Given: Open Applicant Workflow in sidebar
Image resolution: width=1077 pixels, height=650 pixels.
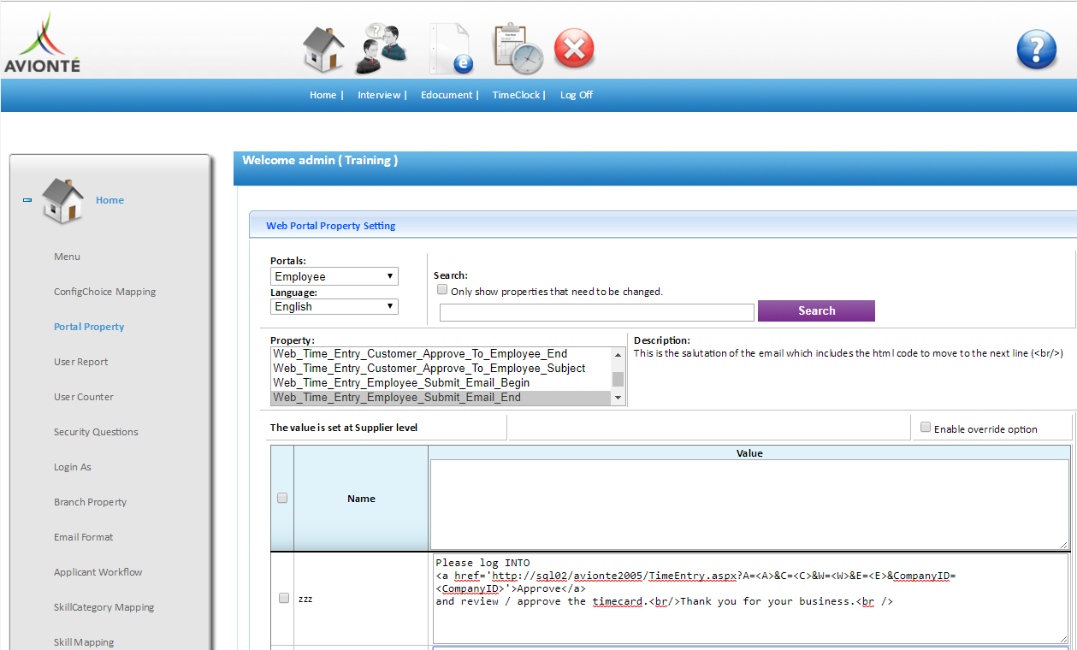Looking at the screenshot, I should [98, 572].
